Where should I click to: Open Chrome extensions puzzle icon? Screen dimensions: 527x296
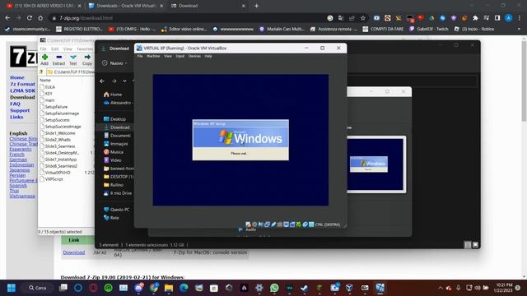475,18
